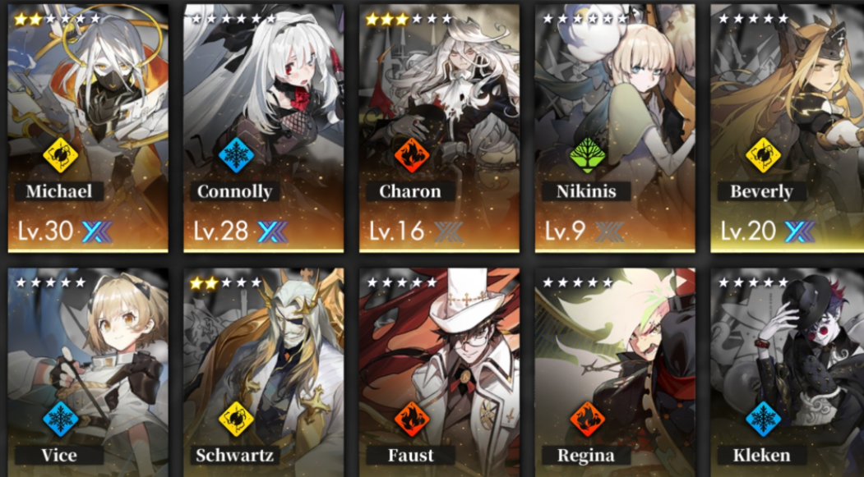864x477 pixels.
Task: Click Vice's blue snowflake element icon
Action: click(x=60, y=420)
